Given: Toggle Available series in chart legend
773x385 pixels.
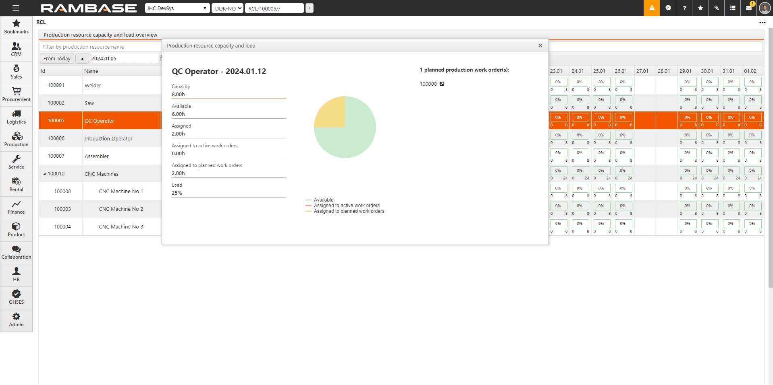Looking at the screenshot, I should click(x=323, y=200).
